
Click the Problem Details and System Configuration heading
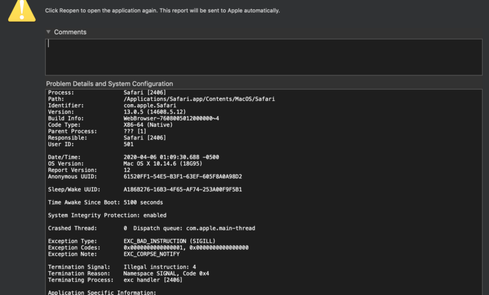point(109,83)
